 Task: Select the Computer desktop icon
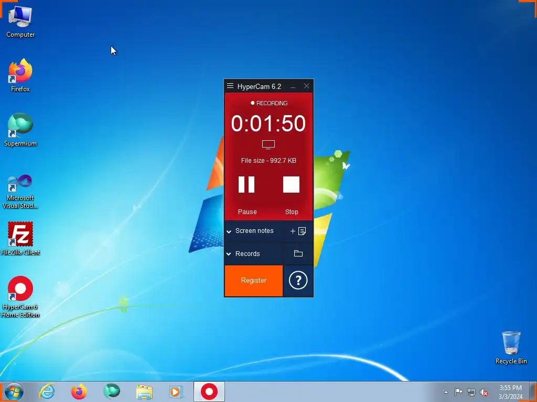click(x=20, y=22)
